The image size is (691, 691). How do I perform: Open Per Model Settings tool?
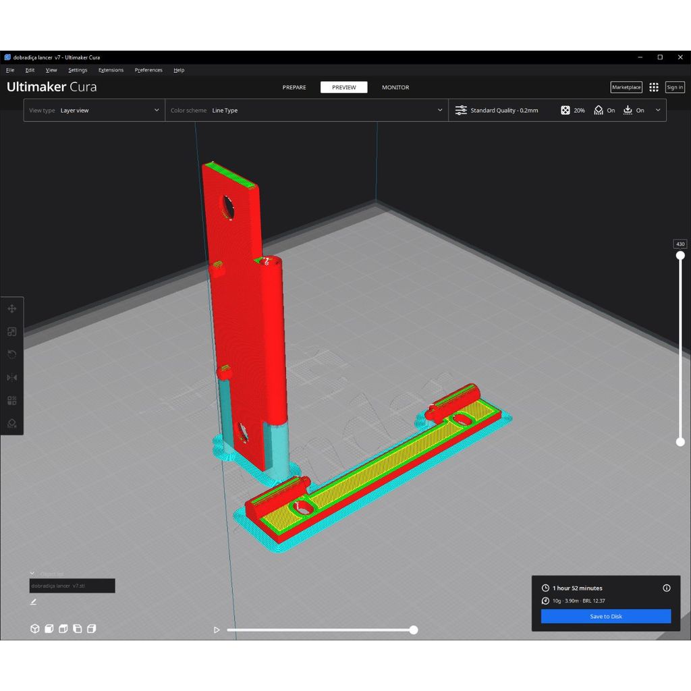click(11, 400)
